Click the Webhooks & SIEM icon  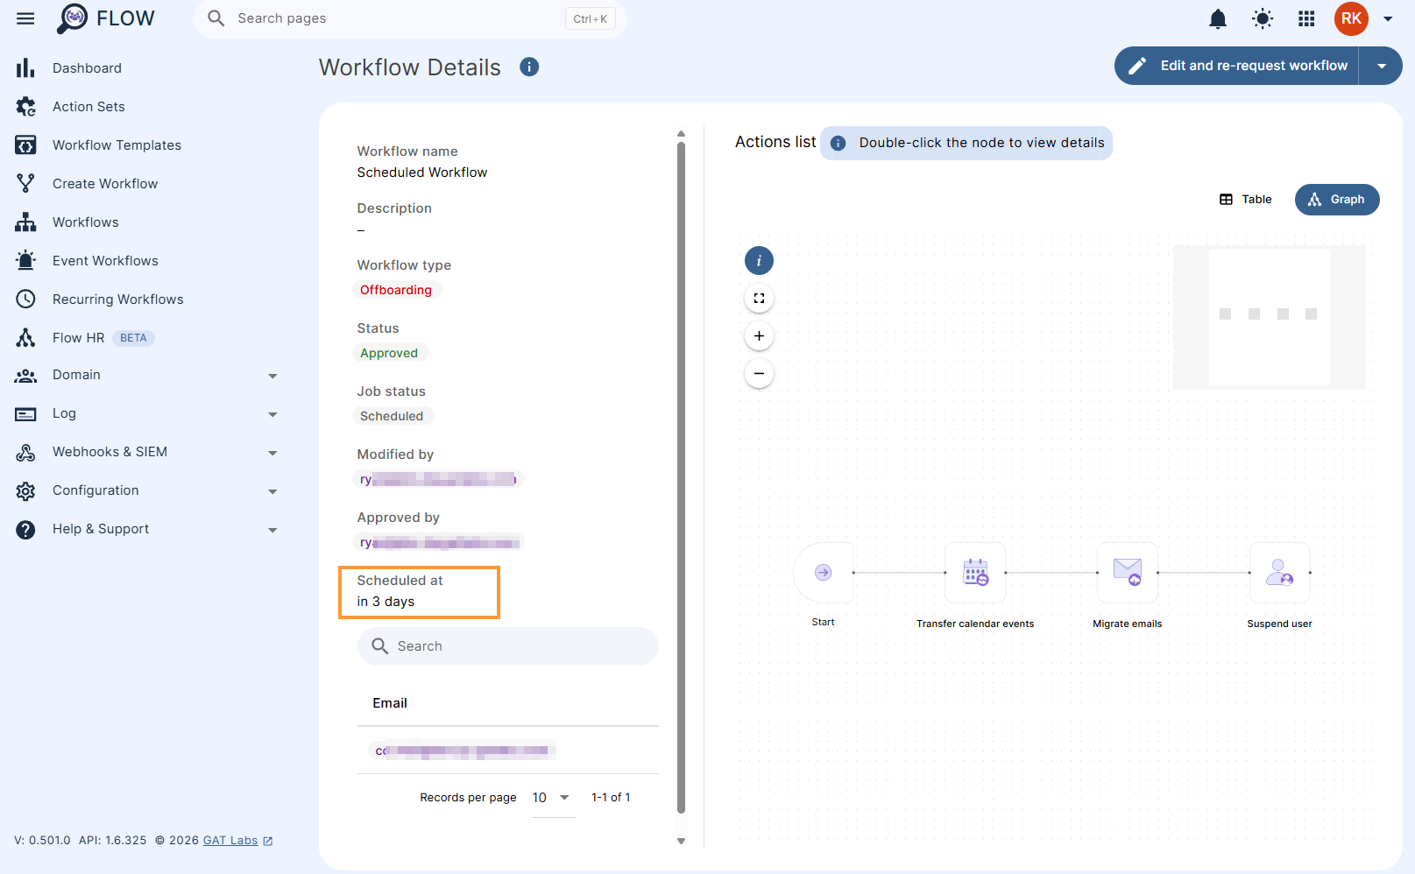click(x=25, y=453)
